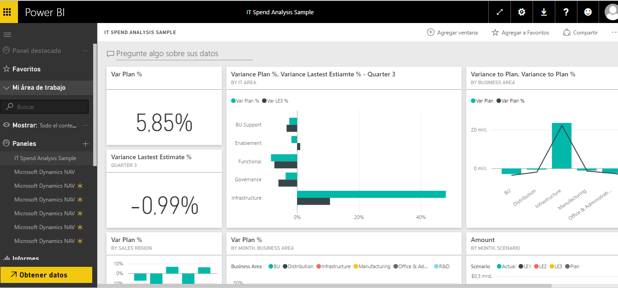Open help via the question mark icon
This screenshot has width=618, height=288.
[566, 12]
